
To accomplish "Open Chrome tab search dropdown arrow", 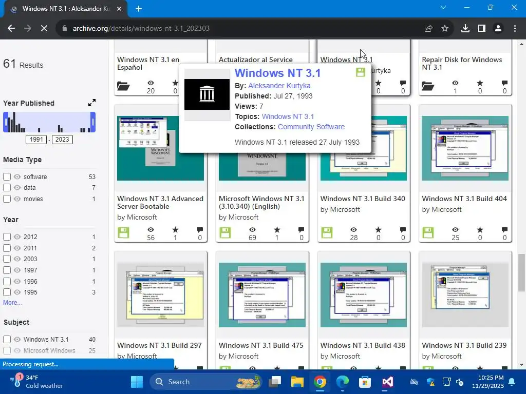I will point(443,7).
